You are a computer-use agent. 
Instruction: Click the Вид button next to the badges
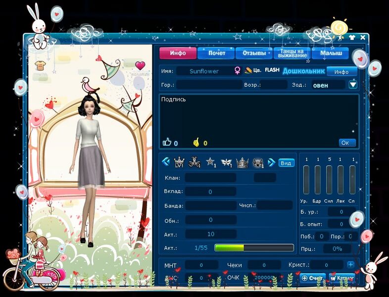pyautogui.click(x=286, y=163)
